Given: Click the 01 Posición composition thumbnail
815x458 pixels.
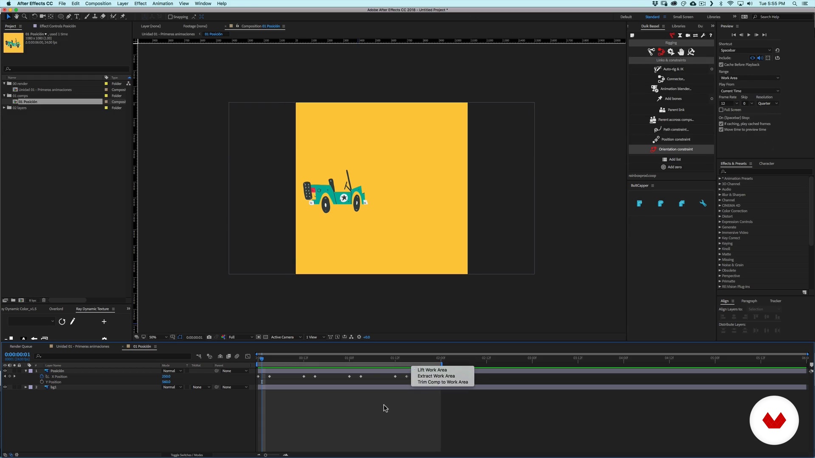Looking at the screenshot, I should (x=14, y=42).
